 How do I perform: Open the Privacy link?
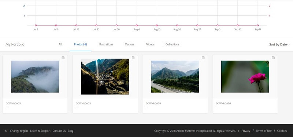pyautogui.click(x=246, y=131)
